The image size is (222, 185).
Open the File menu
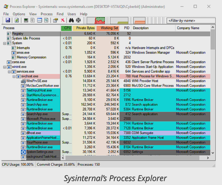6,14
